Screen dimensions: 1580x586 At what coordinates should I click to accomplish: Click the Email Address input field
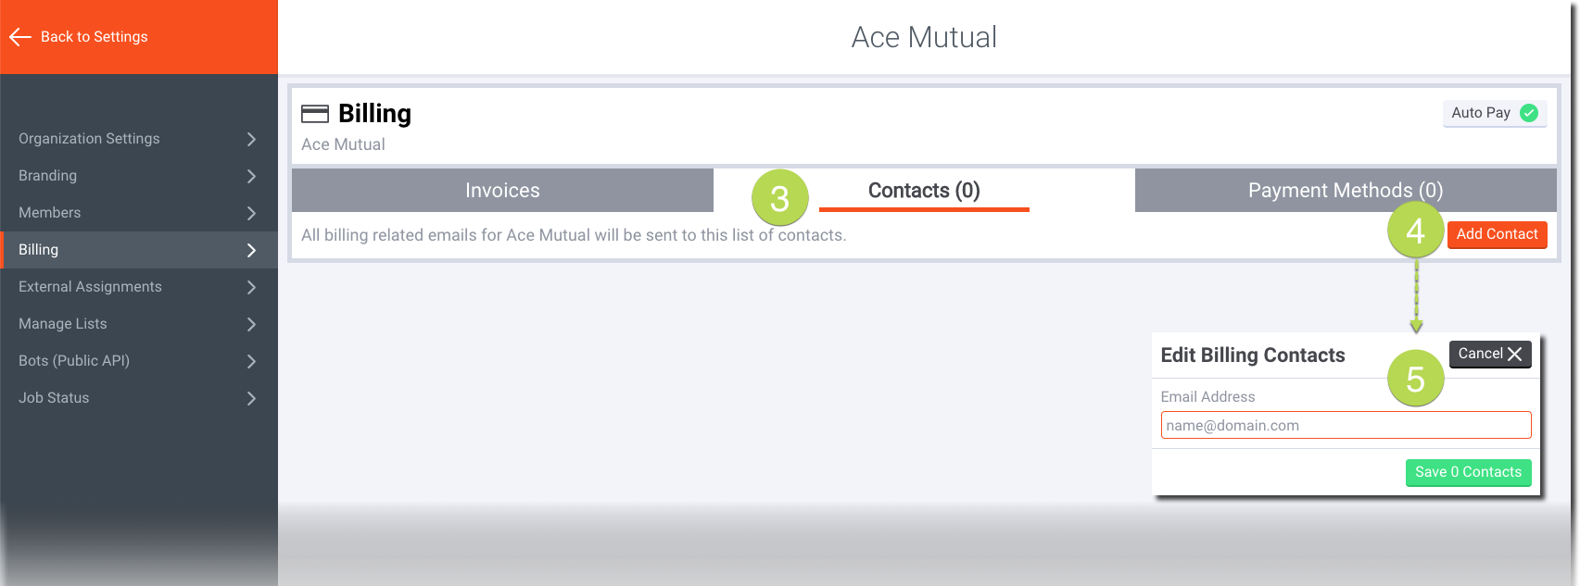1345,426
